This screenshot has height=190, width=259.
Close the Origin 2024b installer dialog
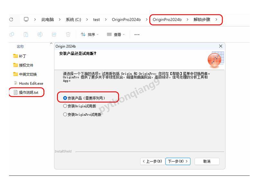coord(221,46)
